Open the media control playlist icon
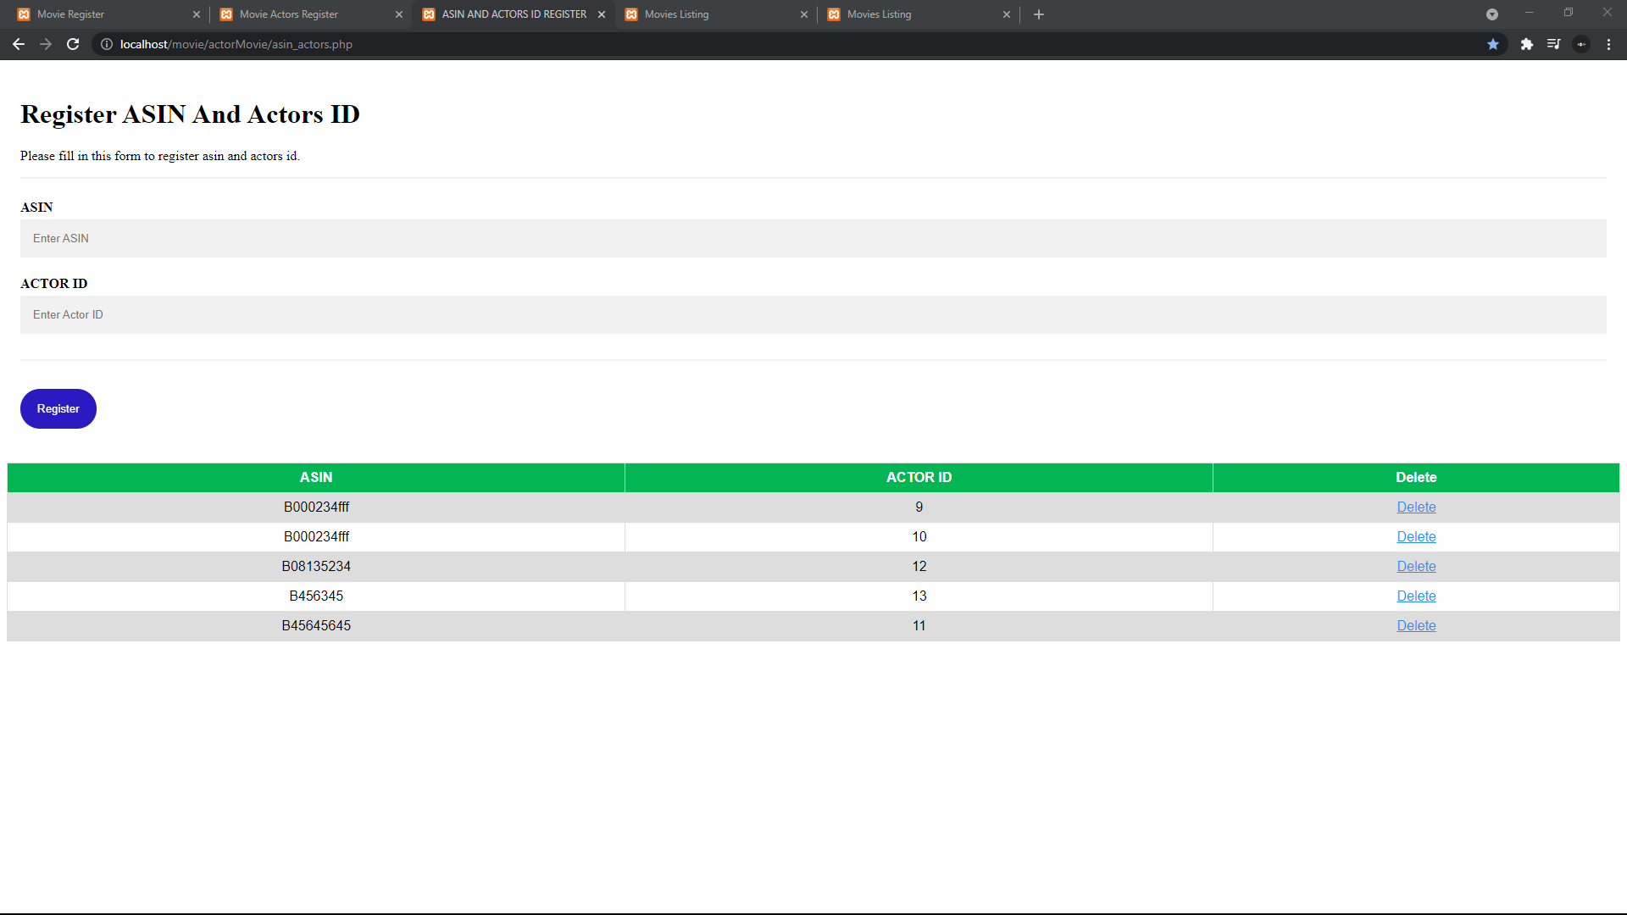This screenshot has width=1627, height=915. [x=1553, y=44]
